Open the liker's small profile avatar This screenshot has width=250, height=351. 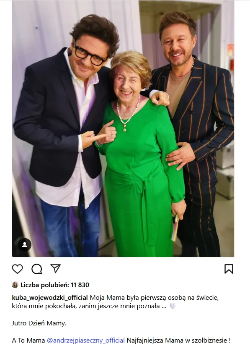tap(15, 285)
